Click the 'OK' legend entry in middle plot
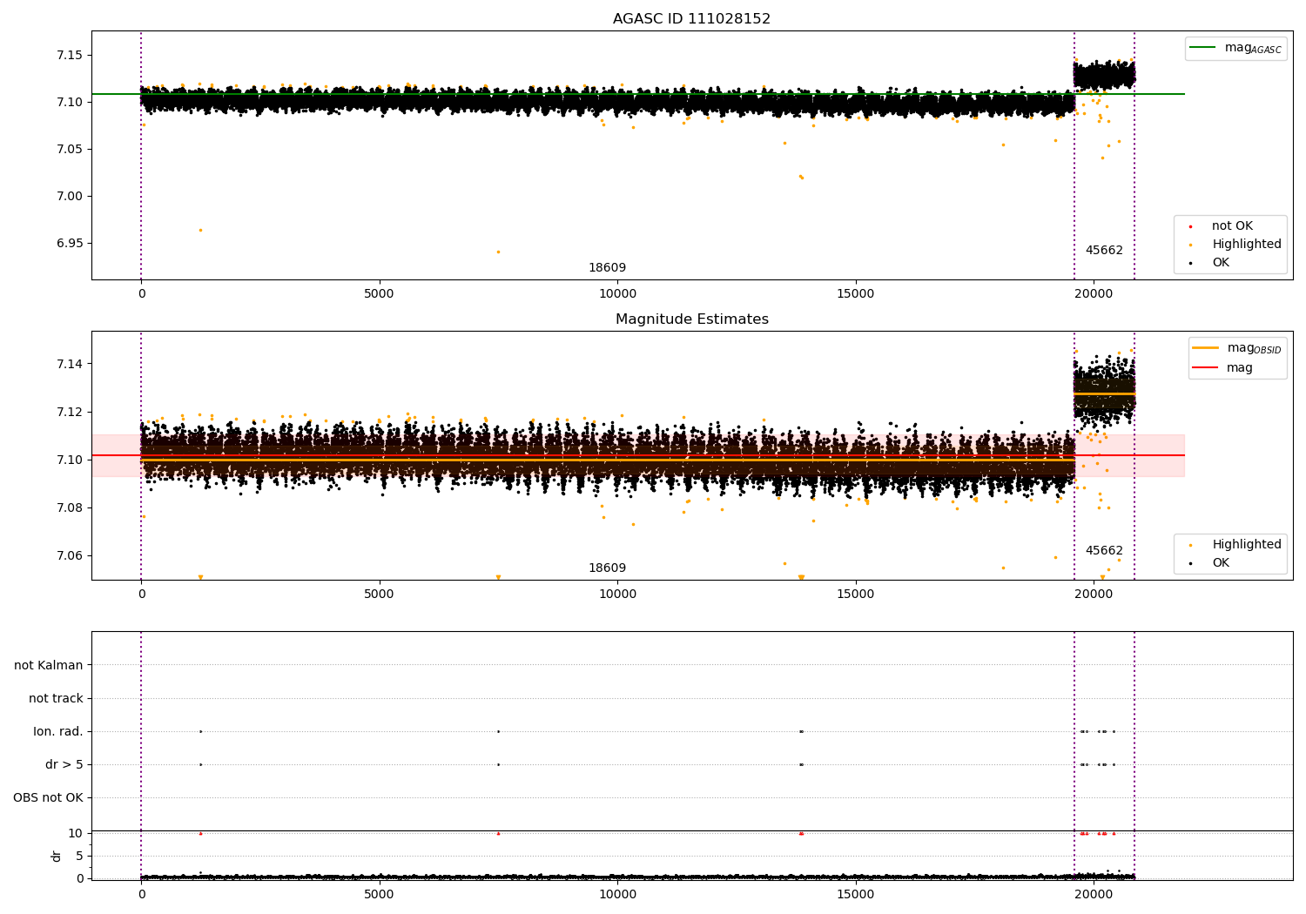 point(1221,563)
